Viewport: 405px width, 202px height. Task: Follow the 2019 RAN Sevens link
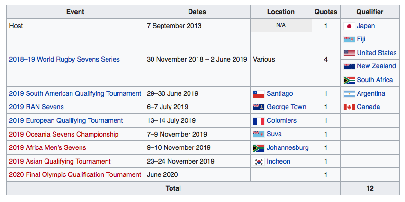click(36, 107)
